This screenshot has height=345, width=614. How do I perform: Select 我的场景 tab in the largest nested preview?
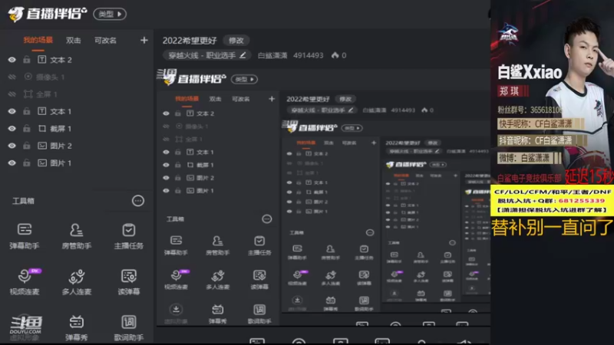pyautogui.click(x=187, y=99)
